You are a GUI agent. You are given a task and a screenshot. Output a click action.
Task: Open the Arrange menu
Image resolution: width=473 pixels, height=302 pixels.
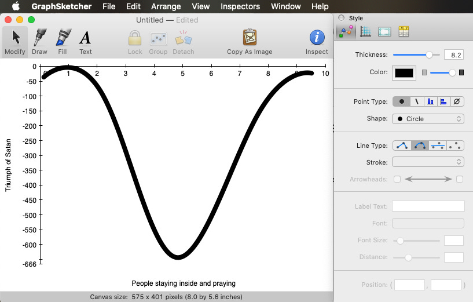(x=166, y=6)
